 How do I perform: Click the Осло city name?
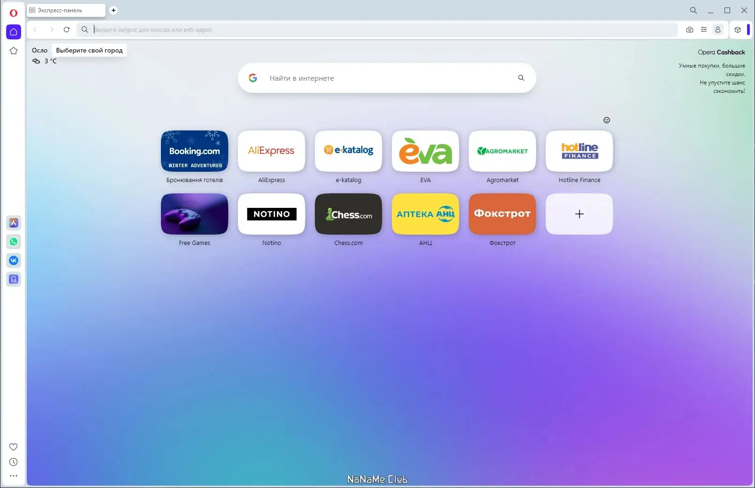40,50
